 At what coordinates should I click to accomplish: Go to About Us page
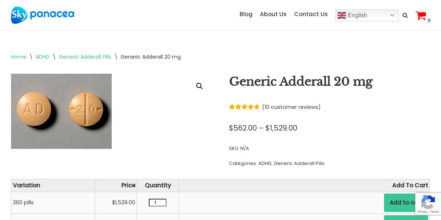(x=273, y=14)
